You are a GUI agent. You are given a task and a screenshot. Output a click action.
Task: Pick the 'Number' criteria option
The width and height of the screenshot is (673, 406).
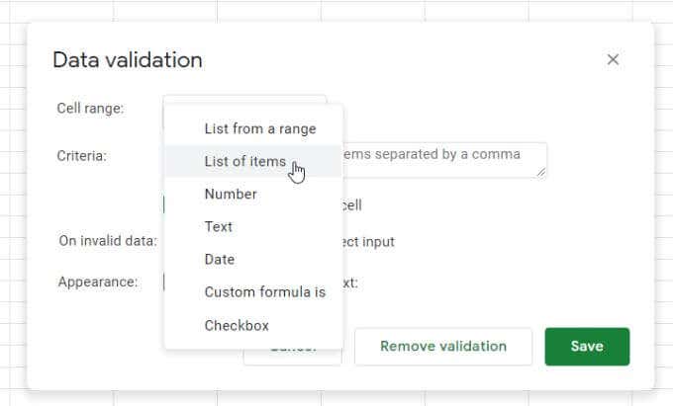click(x=231, y=194)
